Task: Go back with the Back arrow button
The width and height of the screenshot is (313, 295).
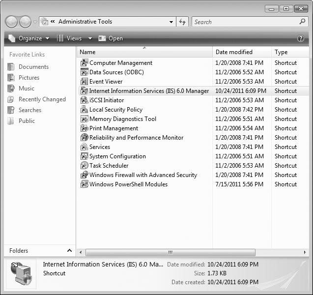Action: tap(11, 22)
